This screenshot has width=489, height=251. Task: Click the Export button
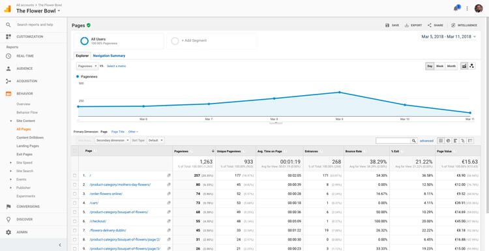pos(413,25)
